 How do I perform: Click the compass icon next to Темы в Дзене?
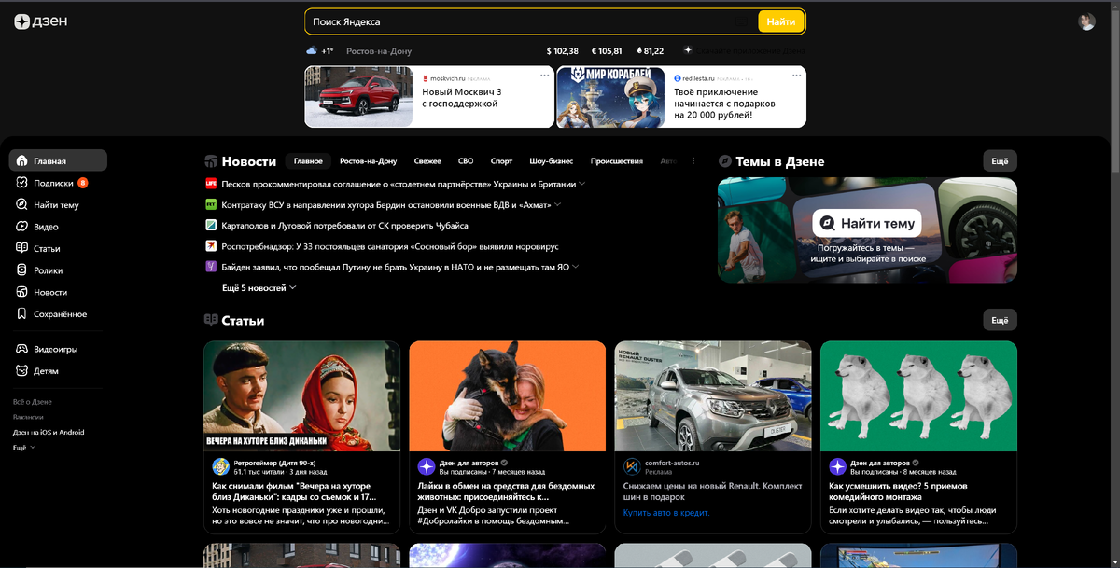point(724,161)
